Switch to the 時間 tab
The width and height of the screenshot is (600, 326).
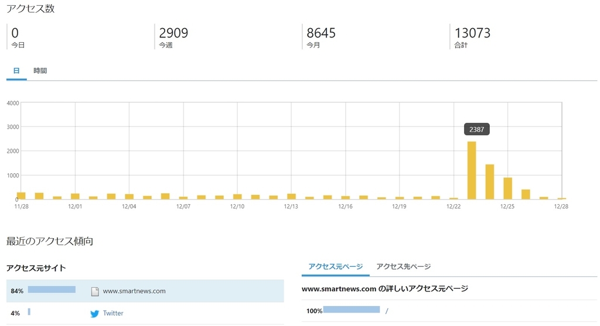pos(40,71)
